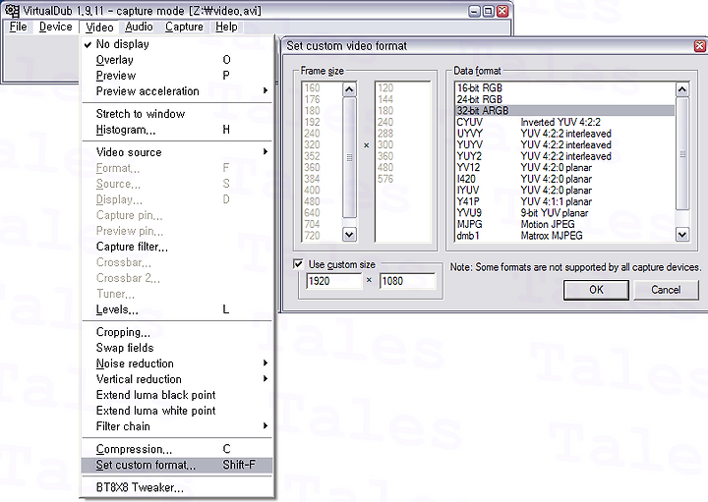Toggle Extend luma black point
The height and width of the screenshot is (502, 708).
(x=177, y=395)
